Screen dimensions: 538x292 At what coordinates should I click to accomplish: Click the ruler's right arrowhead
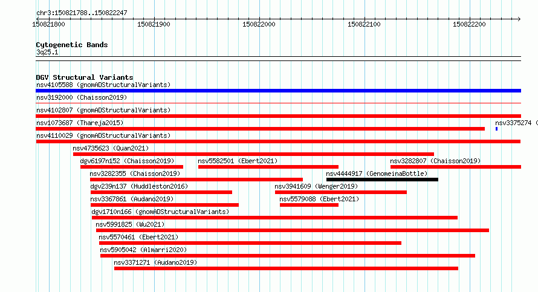[x=519, y=19]
